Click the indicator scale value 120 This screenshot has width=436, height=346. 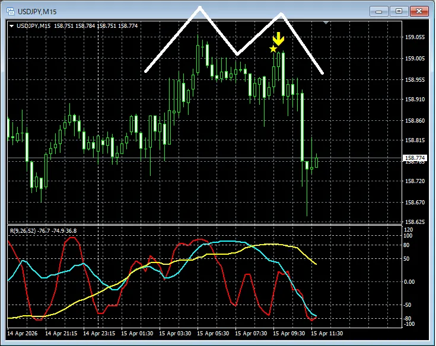pyautogui.click(x=408, y=230)
